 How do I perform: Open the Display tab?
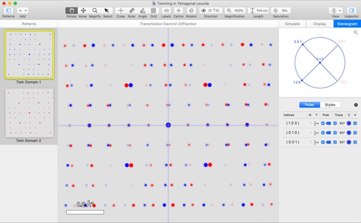pyautogui.click(x=319, y=23)
